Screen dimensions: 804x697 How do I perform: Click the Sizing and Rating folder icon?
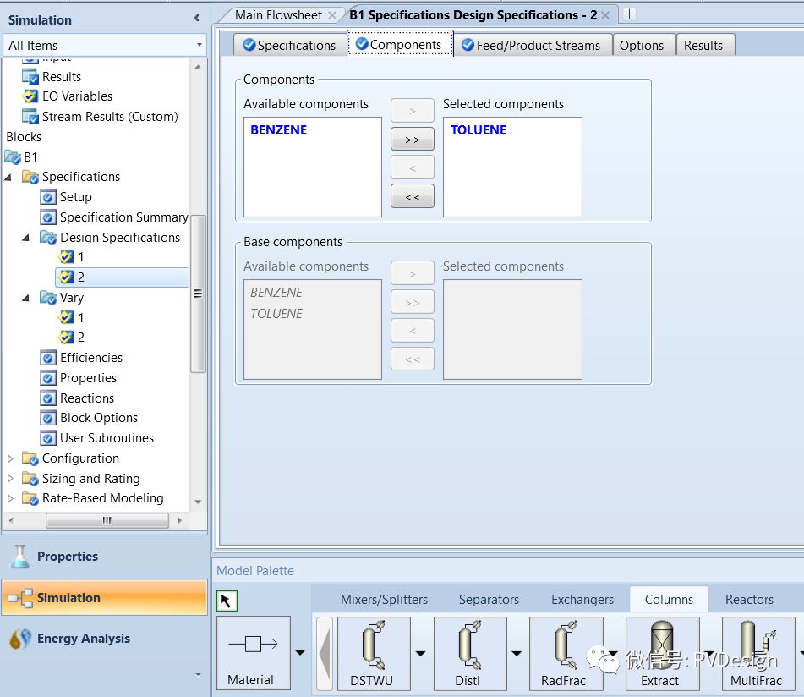30,479
